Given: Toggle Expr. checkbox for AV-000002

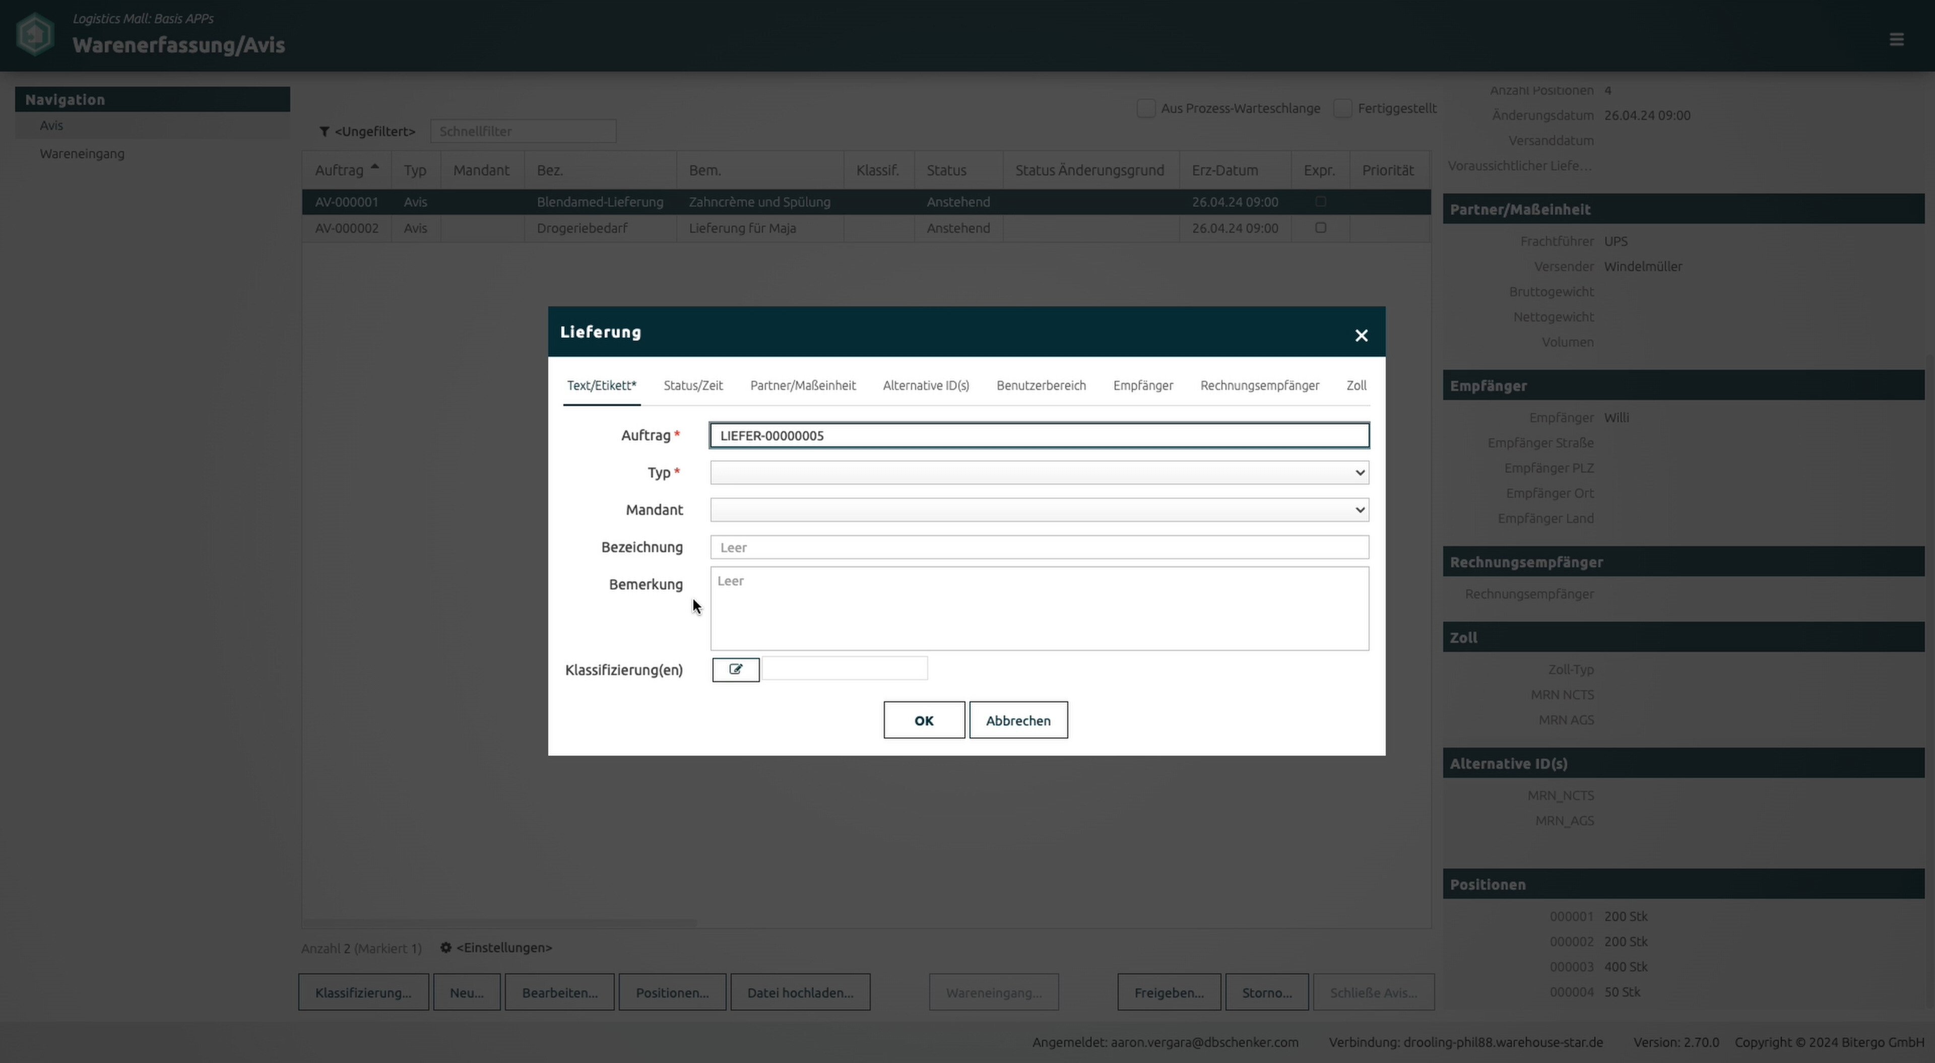Looking at the screenshot, I should pos(1321,228).
